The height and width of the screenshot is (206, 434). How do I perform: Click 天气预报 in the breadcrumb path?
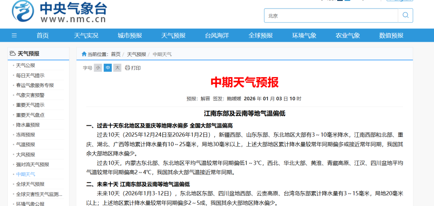pos(137,54)
